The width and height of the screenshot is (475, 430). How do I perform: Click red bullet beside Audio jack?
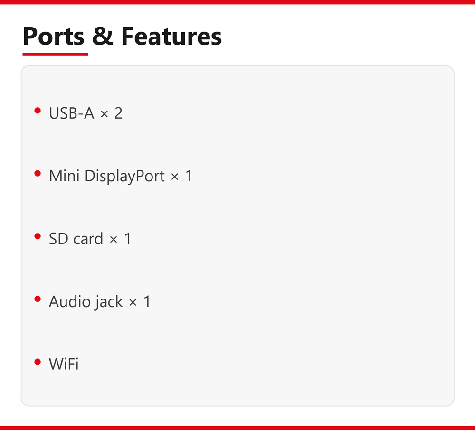tap(38, 299)
